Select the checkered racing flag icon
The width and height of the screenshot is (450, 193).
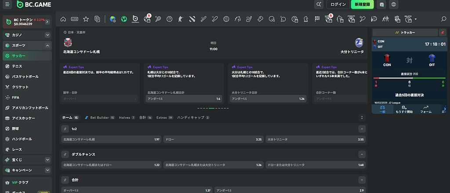pyautogui.click(x=317, y=19)
